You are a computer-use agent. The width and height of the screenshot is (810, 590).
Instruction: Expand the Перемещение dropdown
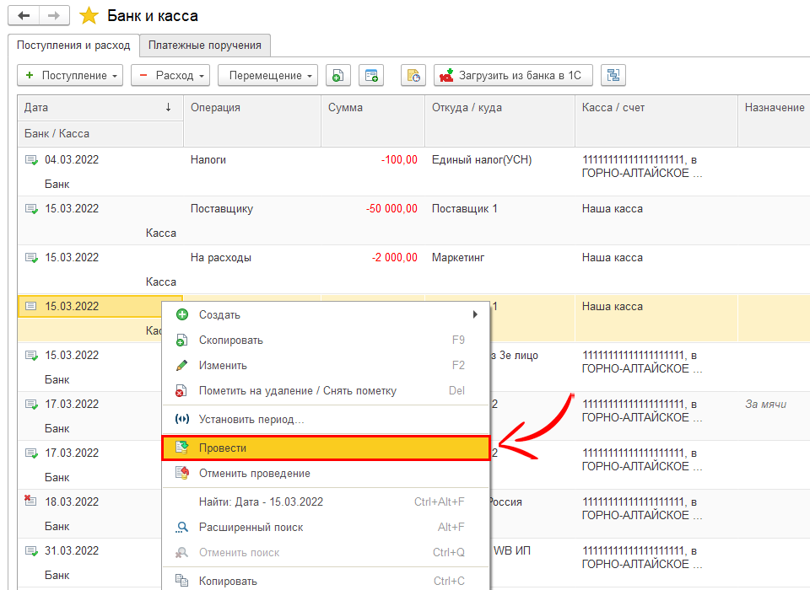[267, 76]
